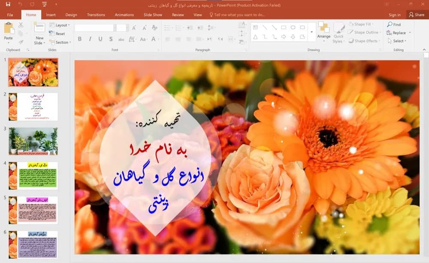Click the Decrease List Level icon

pyautogui.click(x=190, y=27)
